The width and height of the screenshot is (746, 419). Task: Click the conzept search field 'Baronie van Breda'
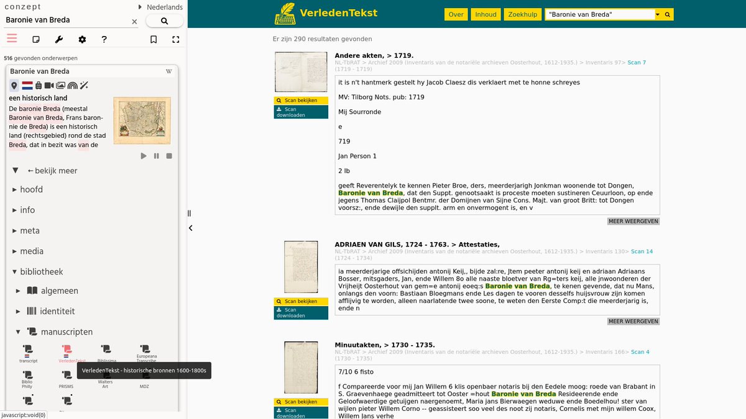[x=67, y=20]
